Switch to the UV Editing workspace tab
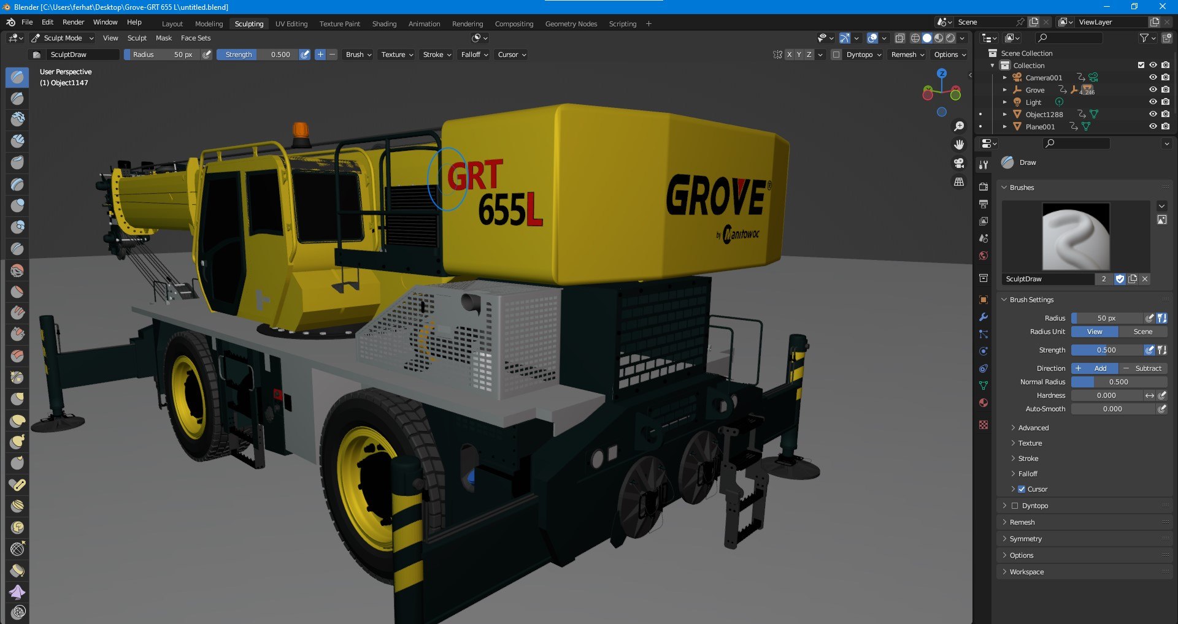The width and height of the screenshot is (1178, 624). 291,24
